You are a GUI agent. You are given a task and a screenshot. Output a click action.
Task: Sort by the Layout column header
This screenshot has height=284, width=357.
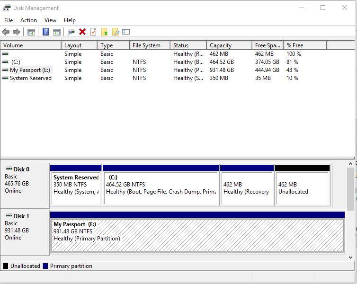[x=80, y=45]
